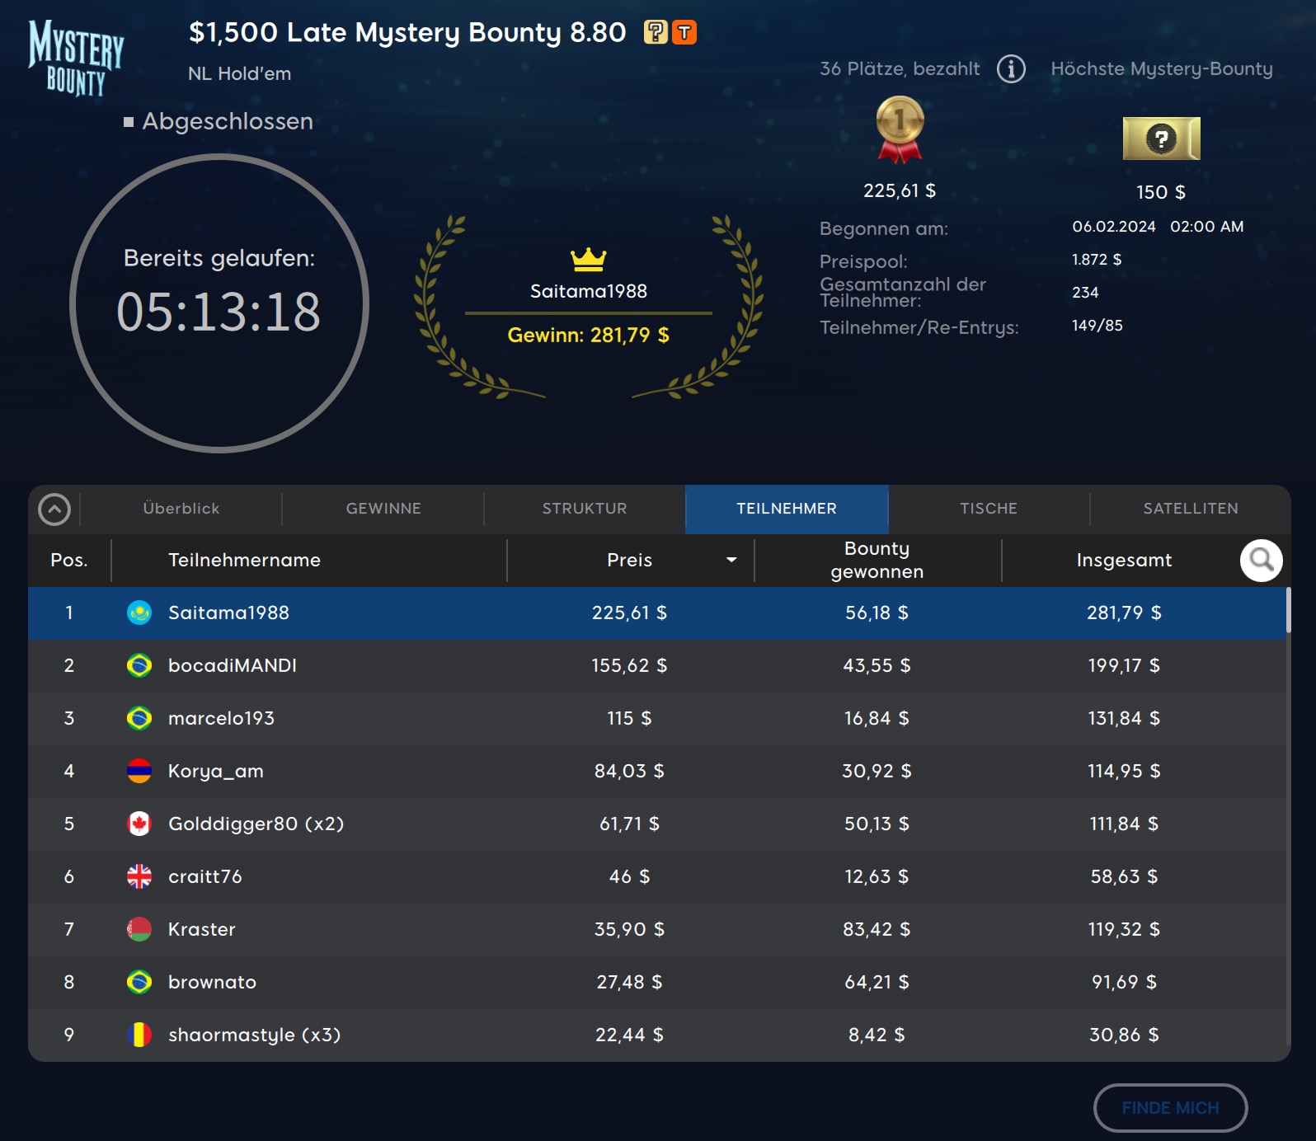The height and width of the screenshot is (1141, 1316).
Task: Click the first place gold medal icon
Action: pos(900,129)
